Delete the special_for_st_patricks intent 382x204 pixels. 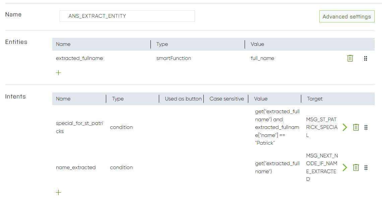[356, 127]
